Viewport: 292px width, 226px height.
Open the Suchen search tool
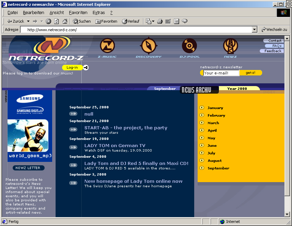82,21
